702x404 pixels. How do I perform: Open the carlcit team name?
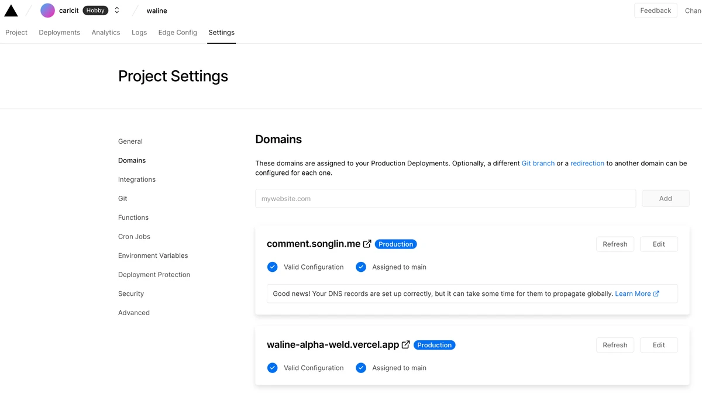point(69,11)
